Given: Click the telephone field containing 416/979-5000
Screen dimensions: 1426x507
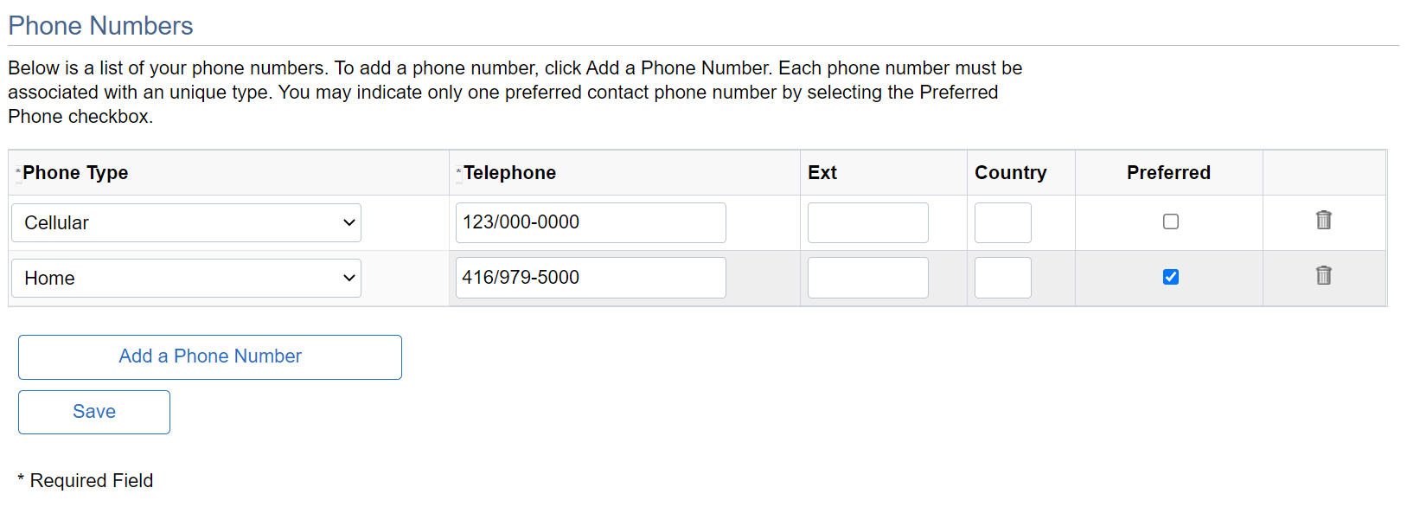Looking at the screenshot, I should (x=591, y=278).
